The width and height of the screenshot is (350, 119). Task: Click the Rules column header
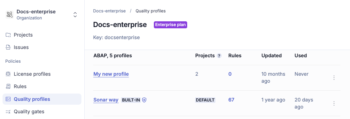(235, 56)
